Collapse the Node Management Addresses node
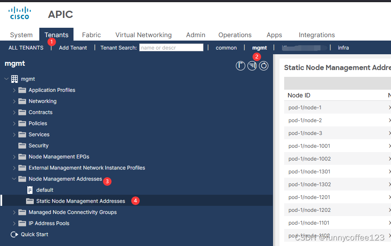Viewport: 391px width, 246px height. coord(14,179)
